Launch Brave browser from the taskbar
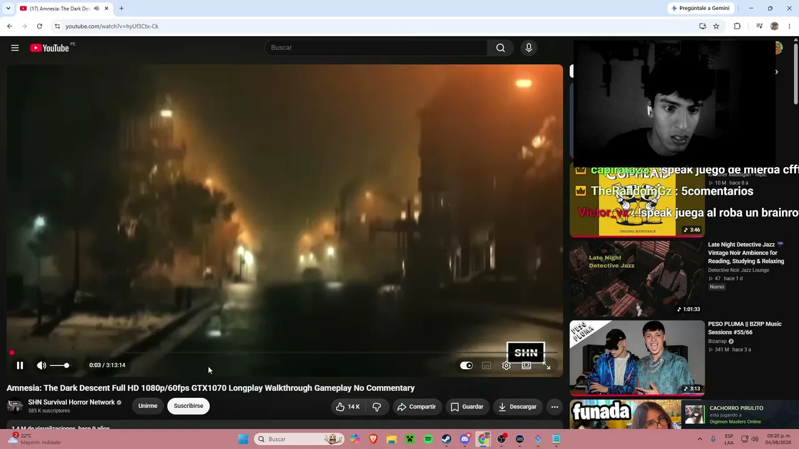 coord(373,439)
